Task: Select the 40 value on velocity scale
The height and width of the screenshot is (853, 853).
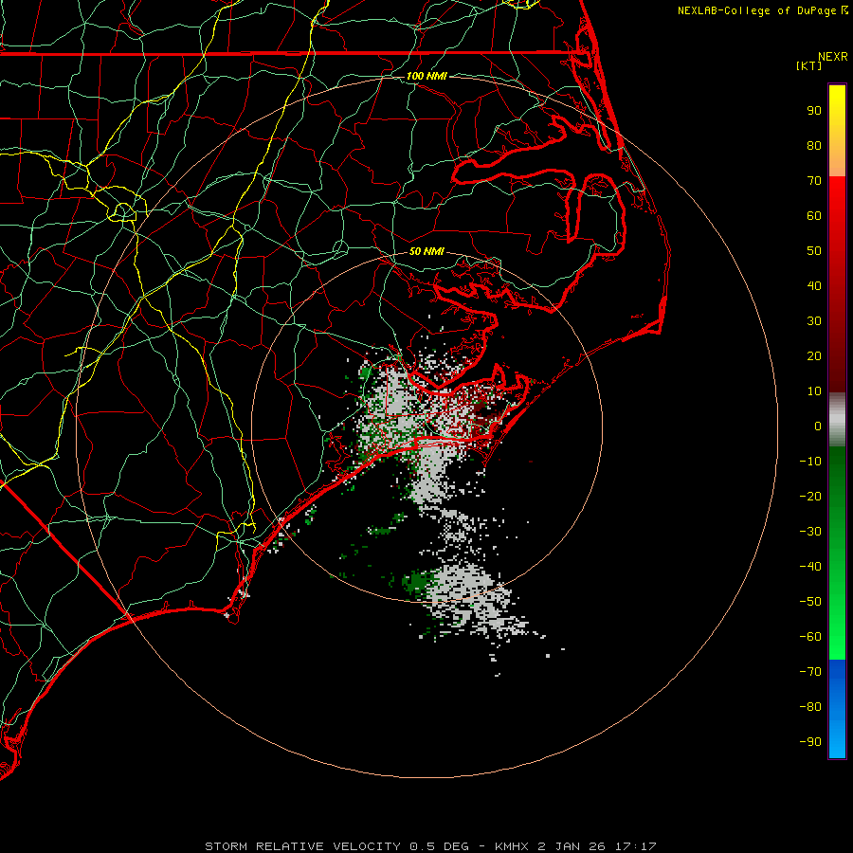Action: [x=814, y=286]
